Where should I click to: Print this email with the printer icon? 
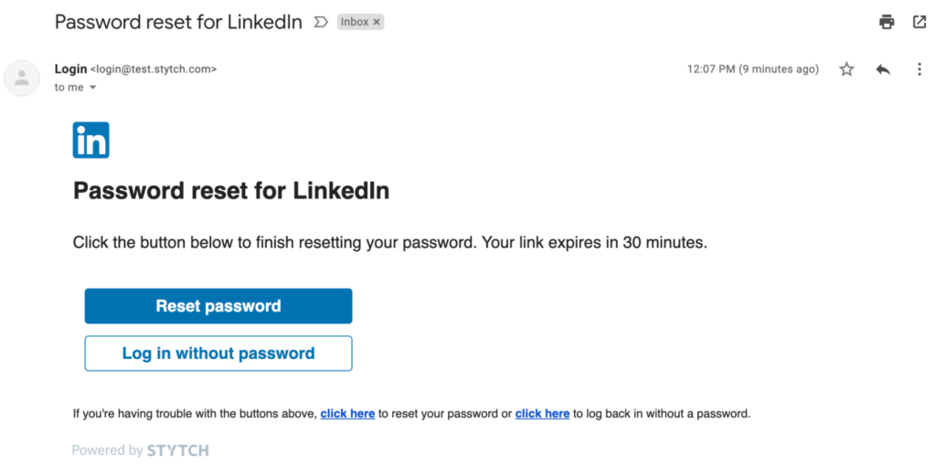(886, 22)
